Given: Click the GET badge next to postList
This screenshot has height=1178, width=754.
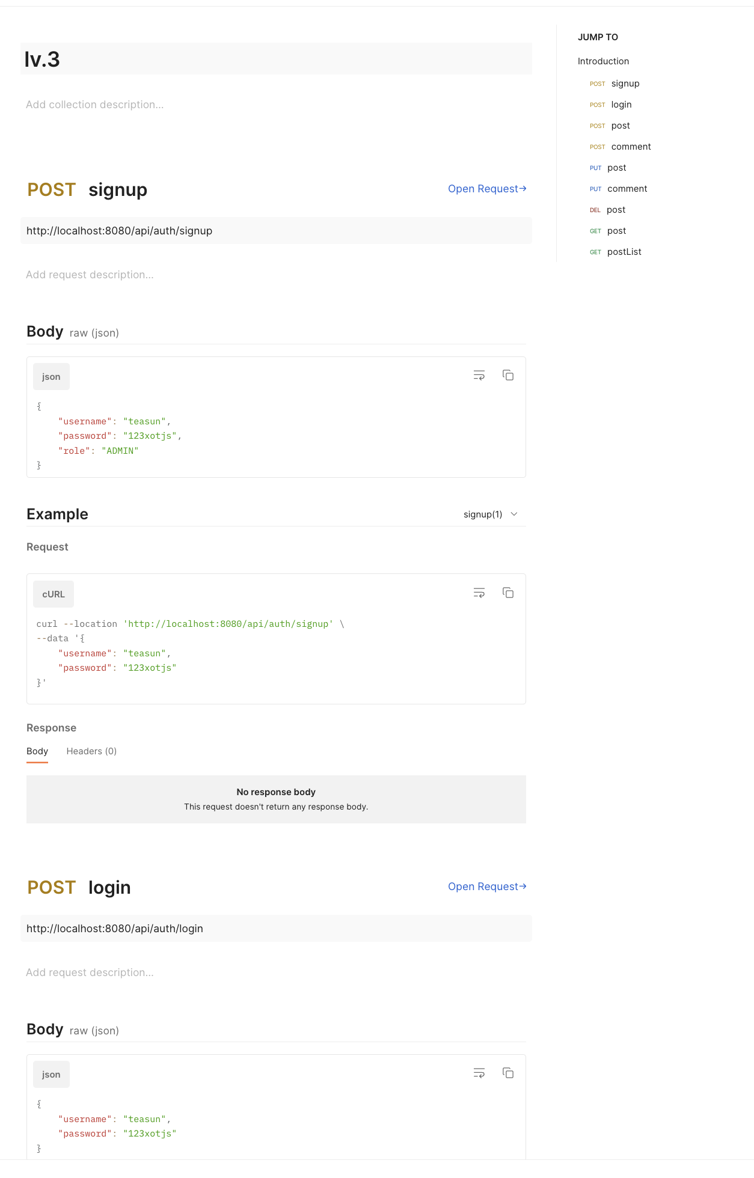Looking at the screenshot, I should (595, 252).
